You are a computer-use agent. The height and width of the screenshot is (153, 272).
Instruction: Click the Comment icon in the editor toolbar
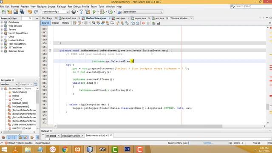154,23
